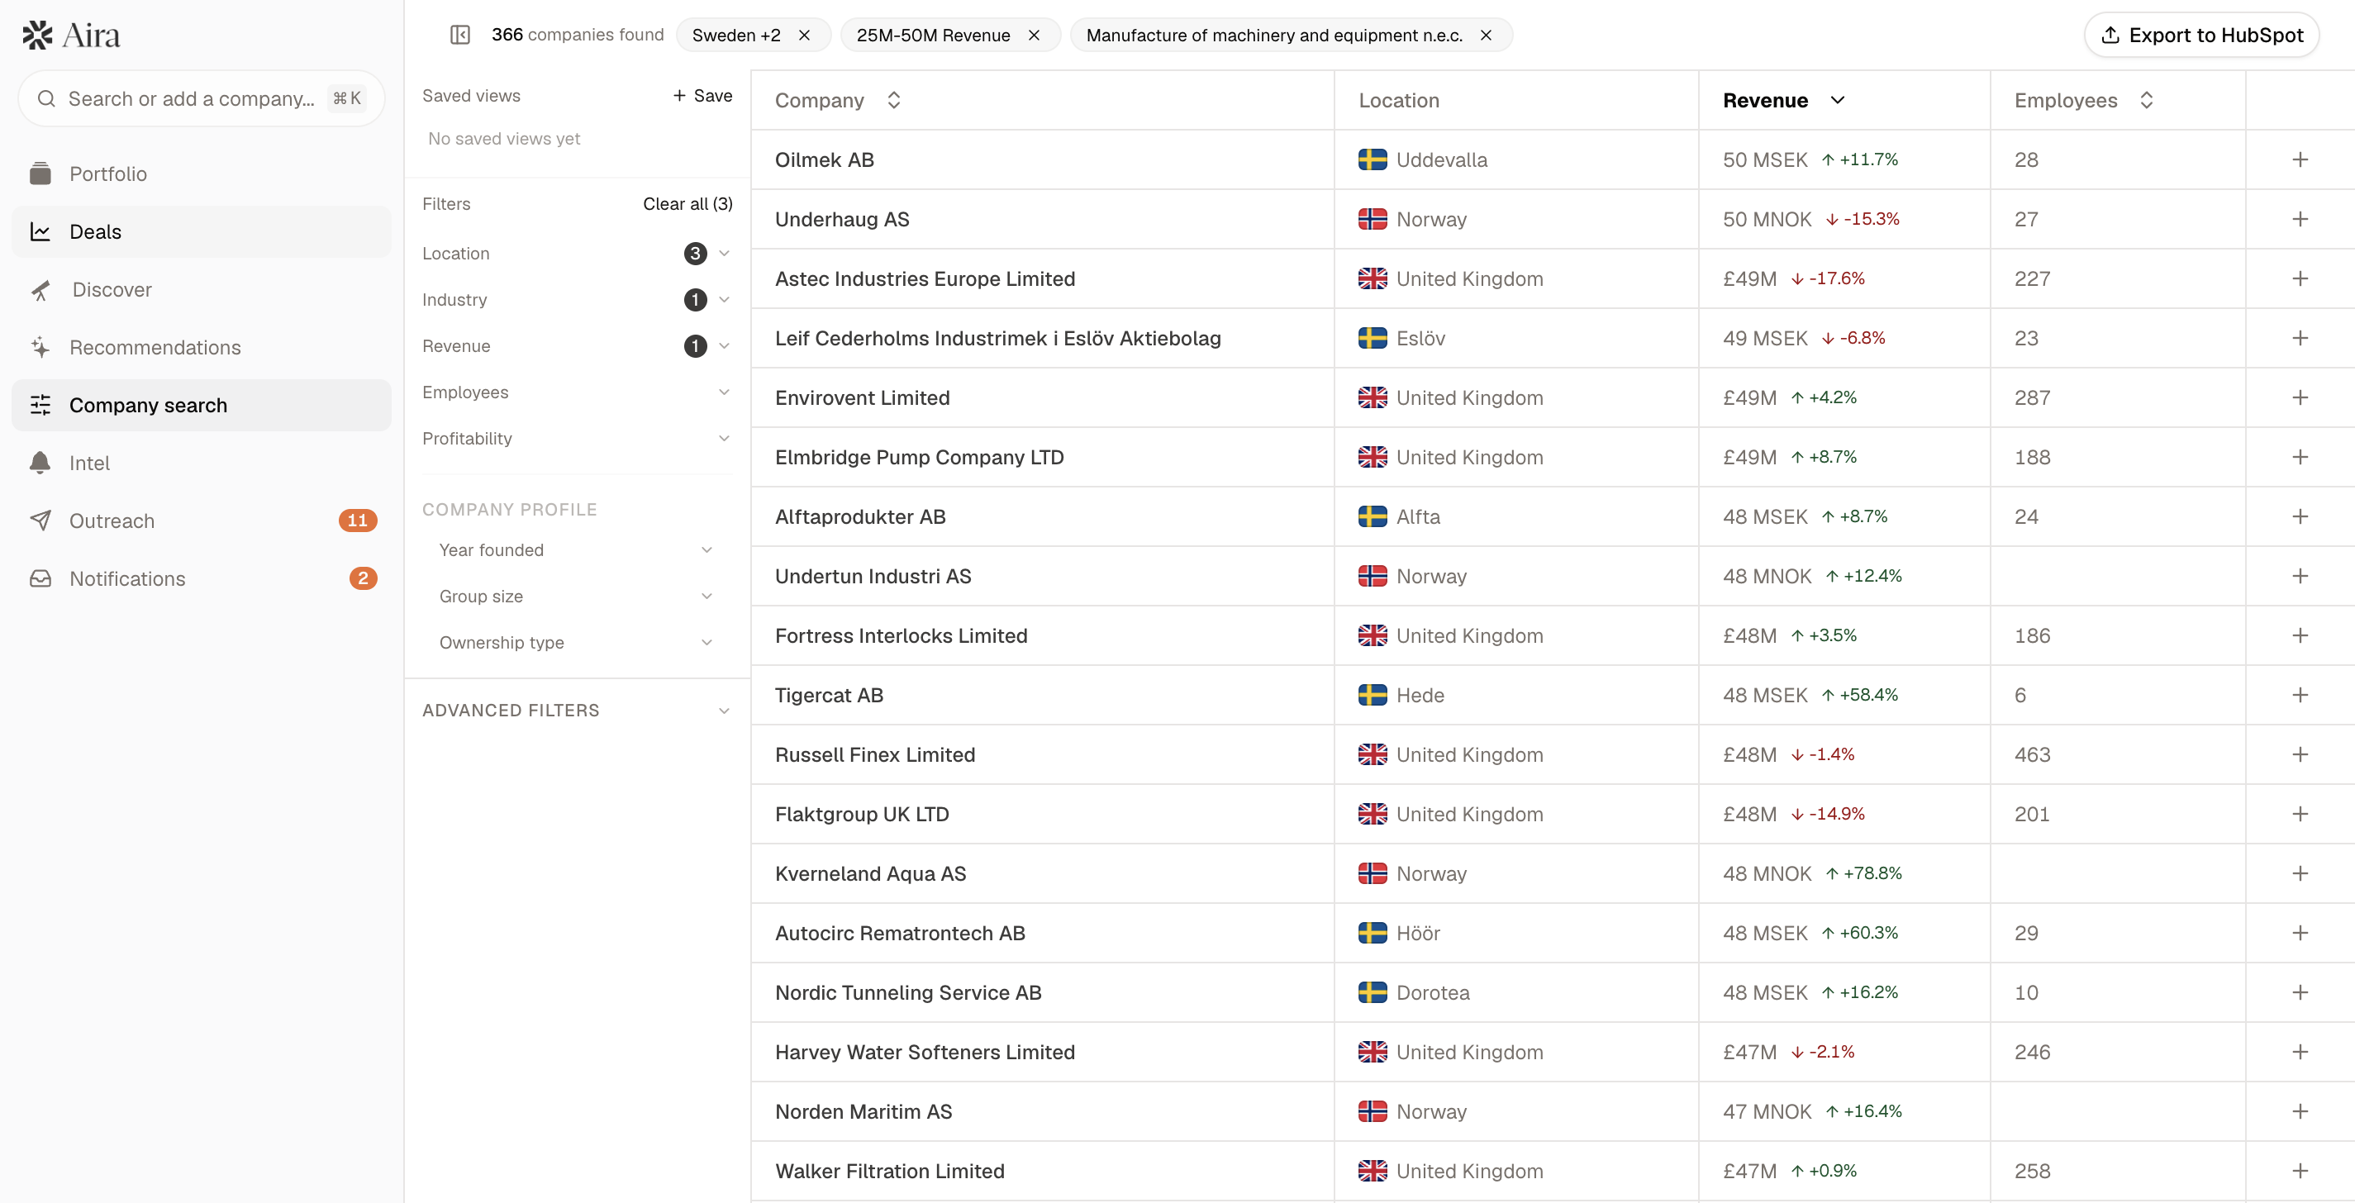Add Russell Finex Limited plus icon
Image resolution: width=2355 pixels, height=1203 pixels.
2300,754
